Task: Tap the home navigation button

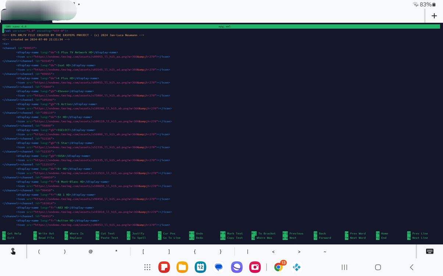Action: point(378,267)
